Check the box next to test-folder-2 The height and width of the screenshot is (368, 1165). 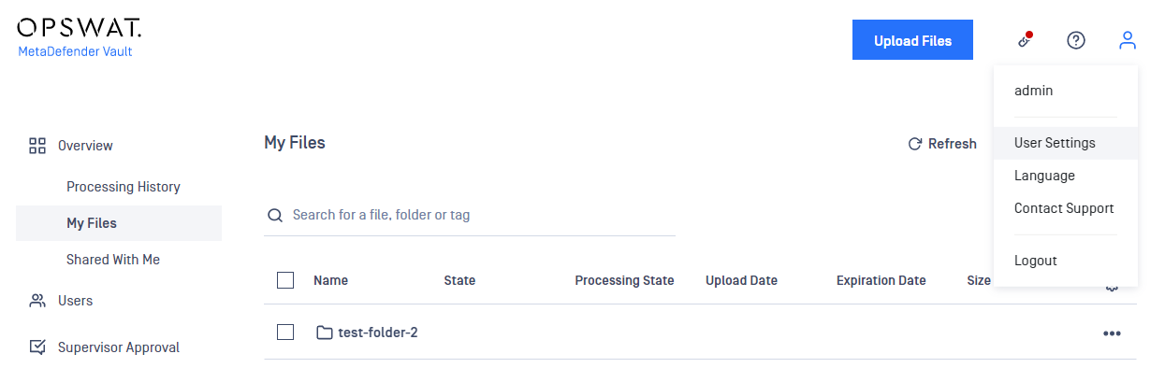point(286,333)
